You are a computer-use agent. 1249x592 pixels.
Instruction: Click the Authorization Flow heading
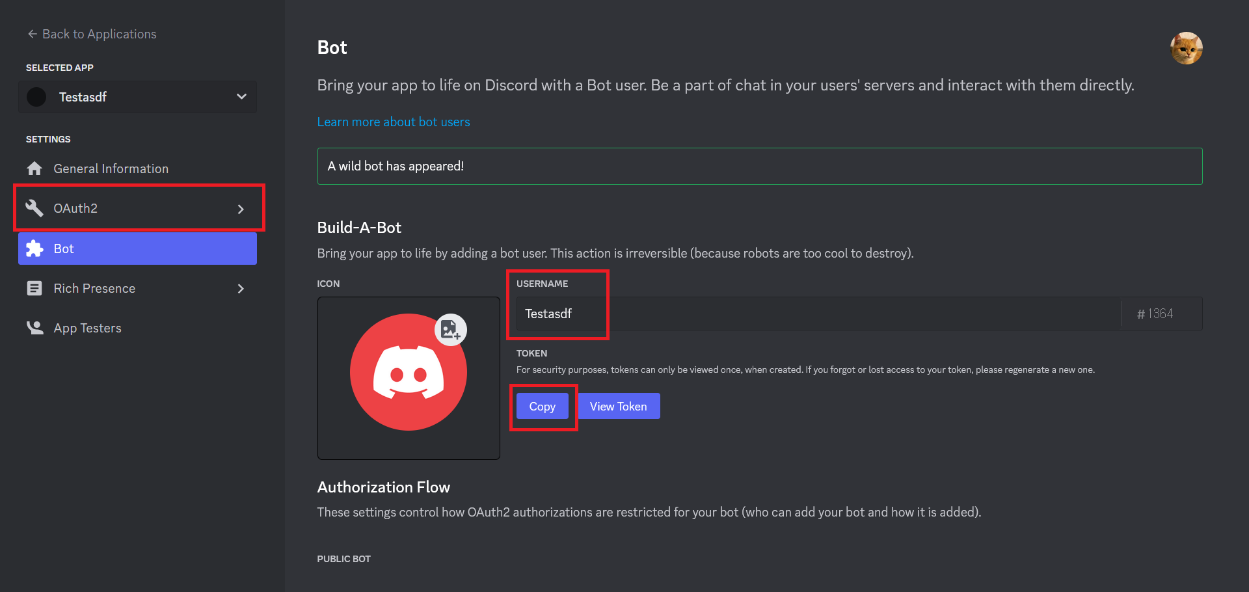pos(384,487)
